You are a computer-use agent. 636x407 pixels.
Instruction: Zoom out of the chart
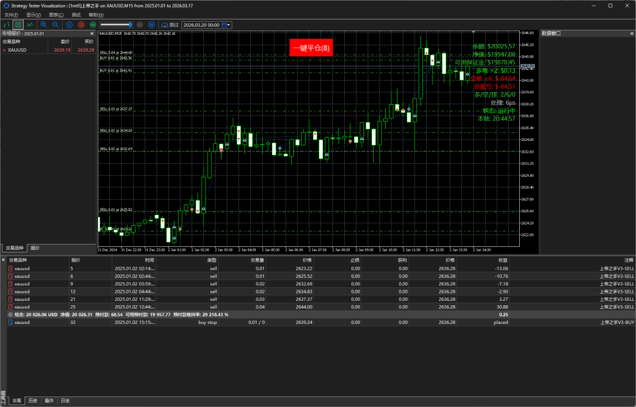[x=55, y=25]
